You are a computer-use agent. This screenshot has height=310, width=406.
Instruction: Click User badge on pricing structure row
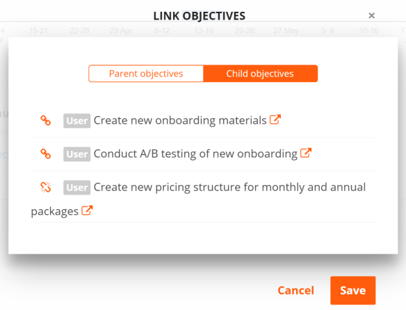click(x=77, y=188)
